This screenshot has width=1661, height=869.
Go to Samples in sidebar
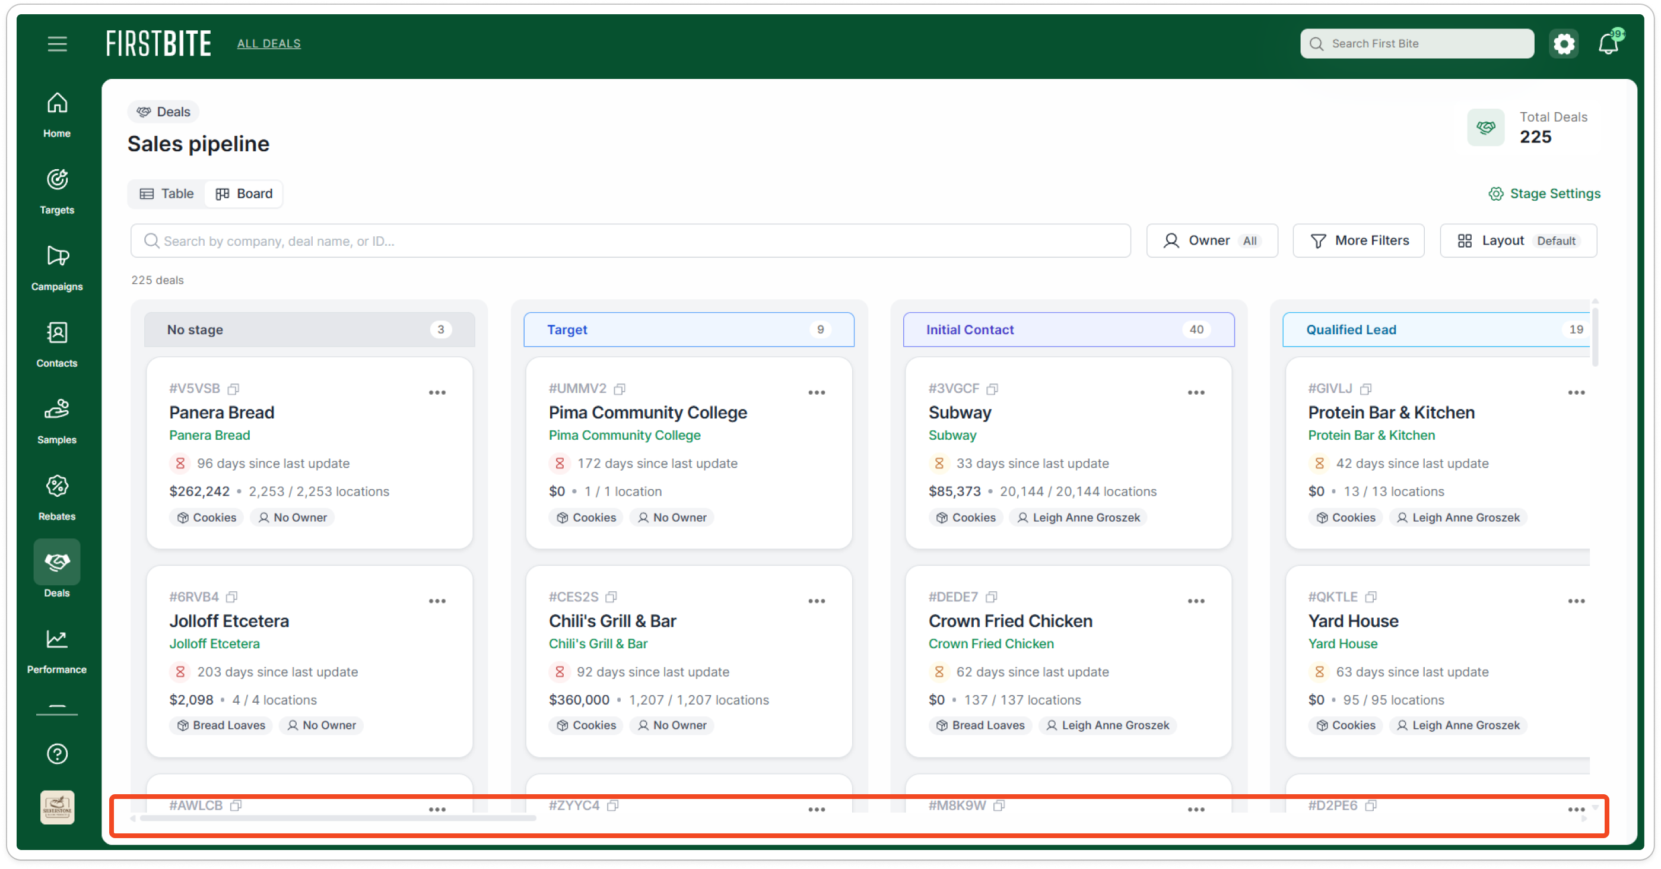[x=57, y=421]
